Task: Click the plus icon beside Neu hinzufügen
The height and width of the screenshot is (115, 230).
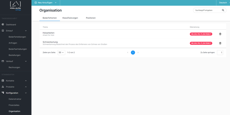Action: [x=36, y=3]
